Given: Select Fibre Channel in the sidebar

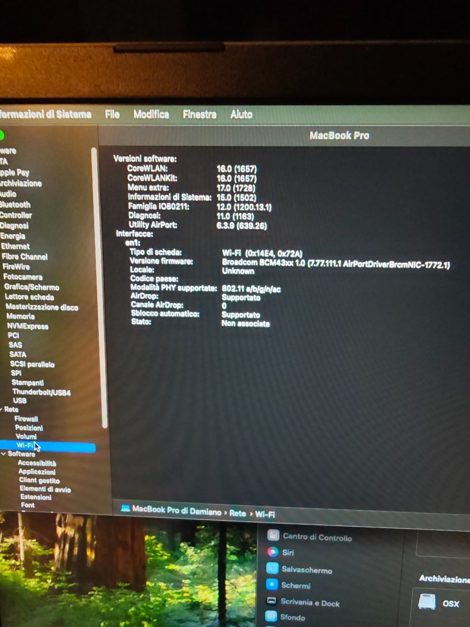Looking at the screenshot, I should coord(25,257).
